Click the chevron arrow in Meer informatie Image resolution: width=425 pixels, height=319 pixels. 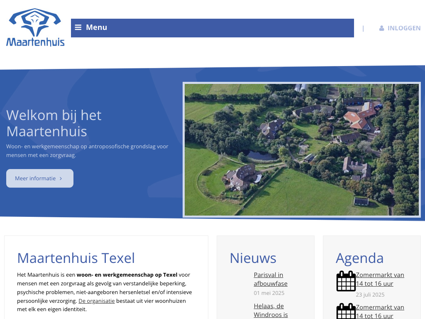click(x=61, y=179)
